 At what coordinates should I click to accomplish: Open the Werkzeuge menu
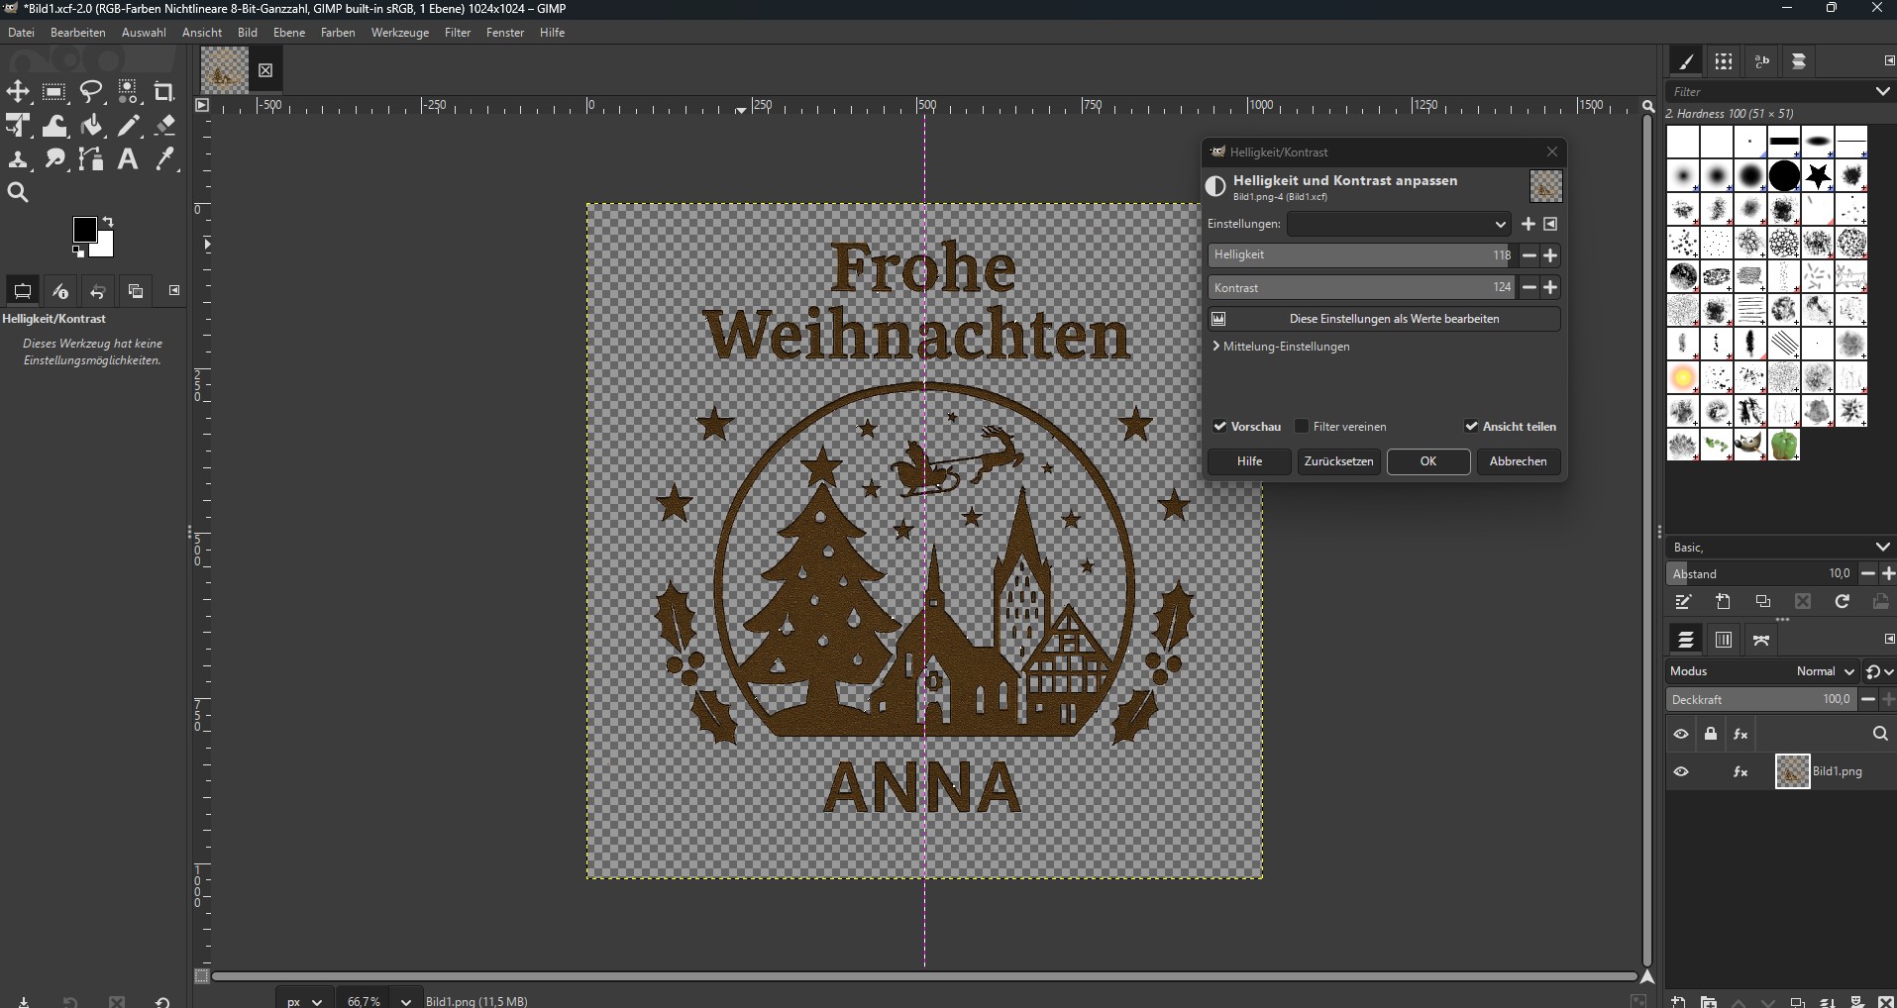400,33
